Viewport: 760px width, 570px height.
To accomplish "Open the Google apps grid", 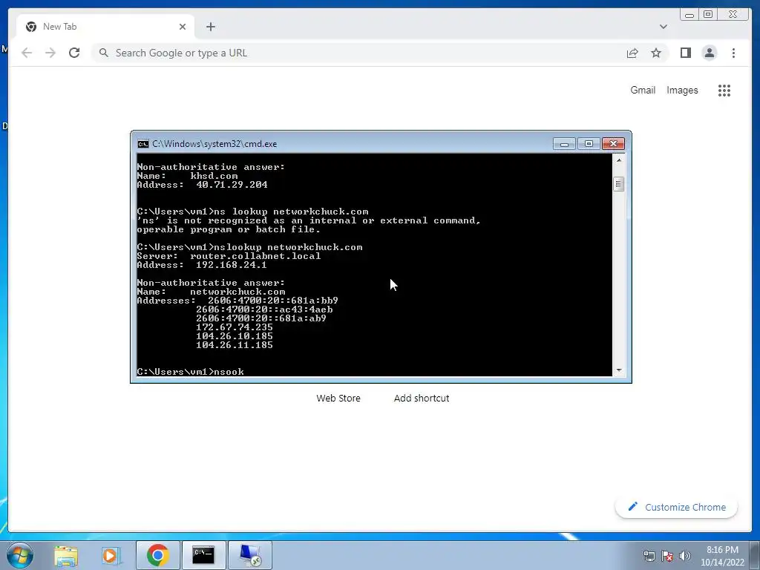I will coord(724,90).
